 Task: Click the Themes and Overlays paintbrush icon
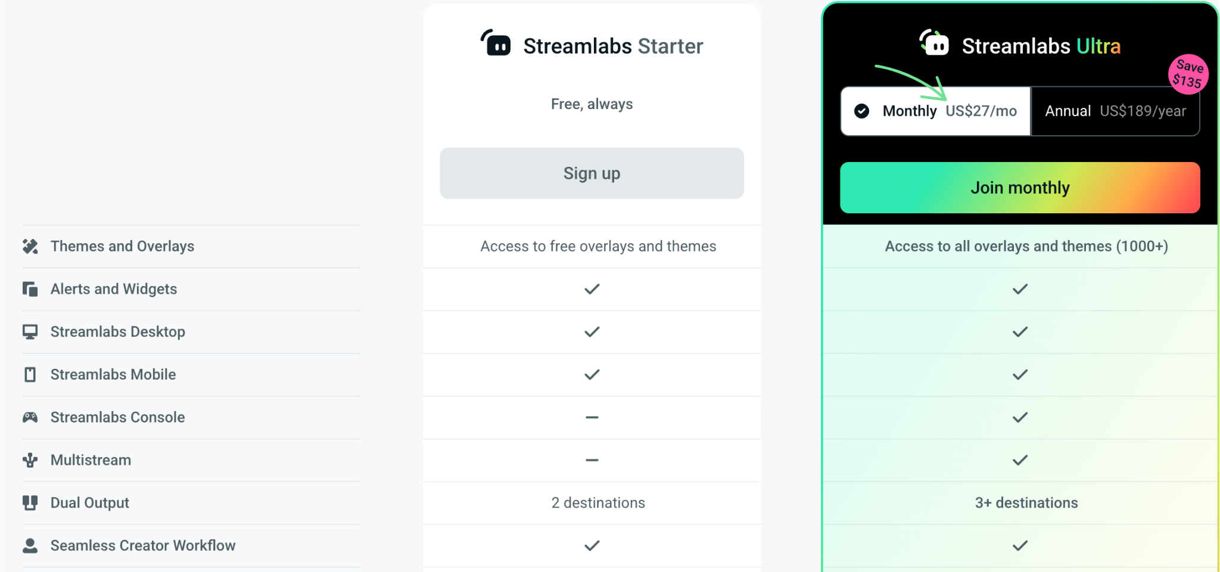click(30, 247)
